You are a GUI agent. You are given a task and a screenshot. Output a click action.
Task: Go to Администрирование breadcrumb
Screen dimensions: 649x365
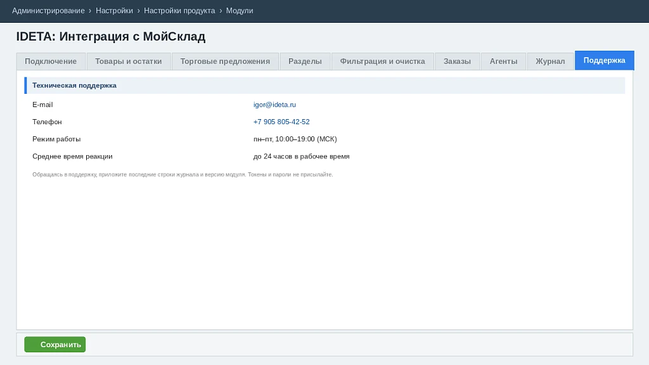pyautogui.click(x=48, y=11)
